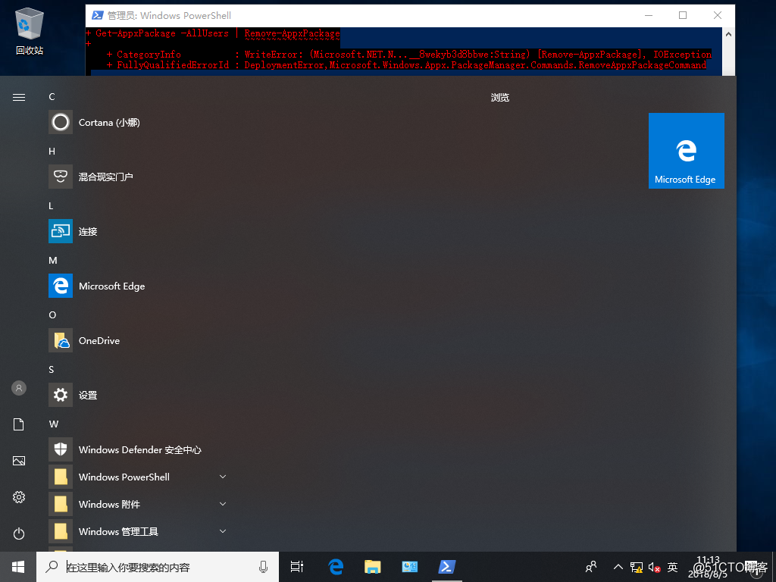Click the Microsoft Edge live tile
776x582 pixels.
687,151
